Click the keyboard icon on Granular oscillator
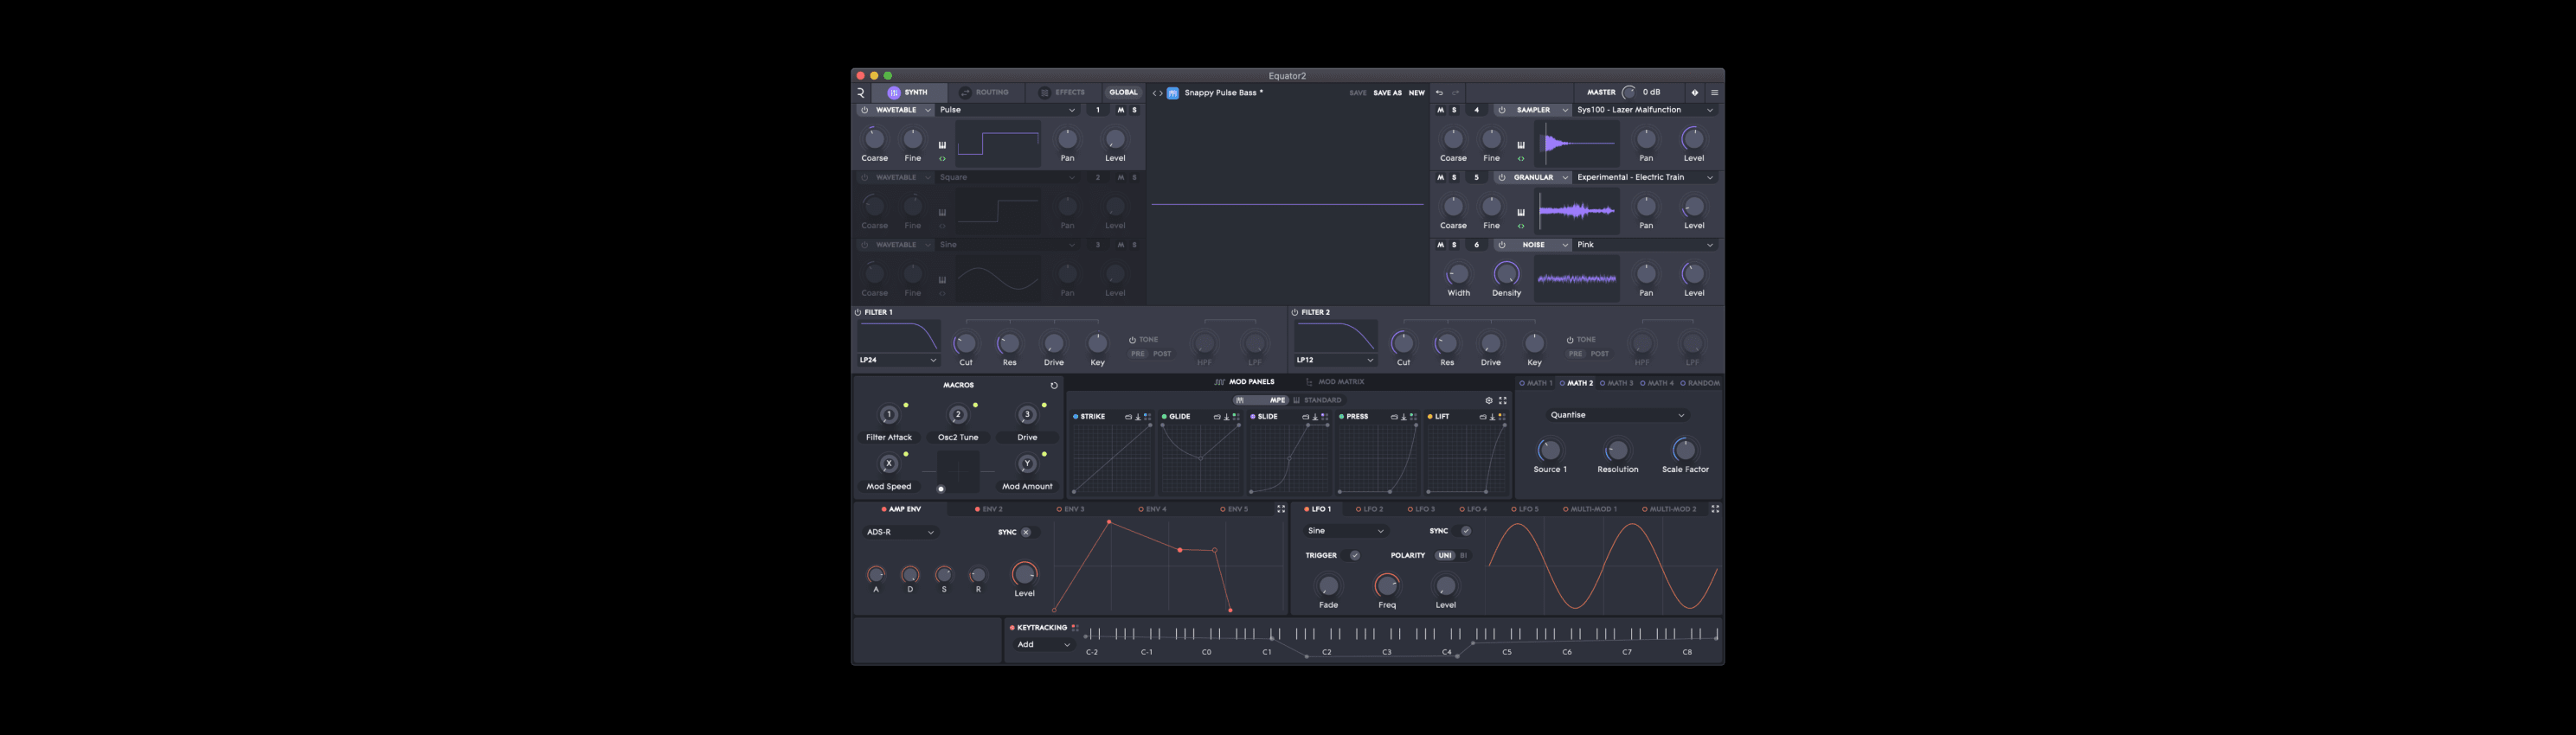2576x735 pixels. pyautogui.click(x=1521, y=212)
